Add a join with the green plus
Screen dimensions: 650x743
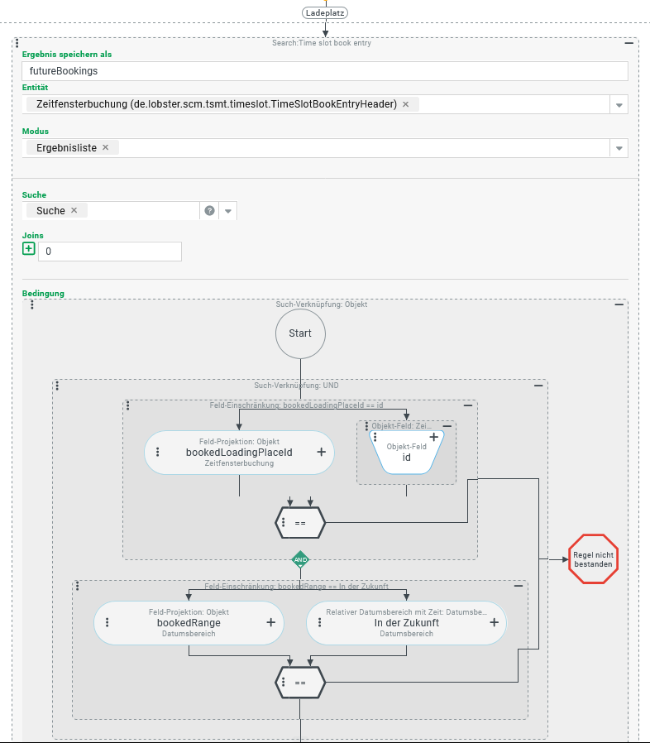(x=28, y=248)
